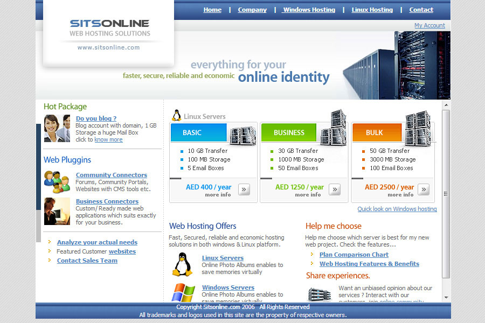Click the Business Connectors photo thumbnail
The width and height of the screenshot is (485, 323).
[x=57, y=211]
